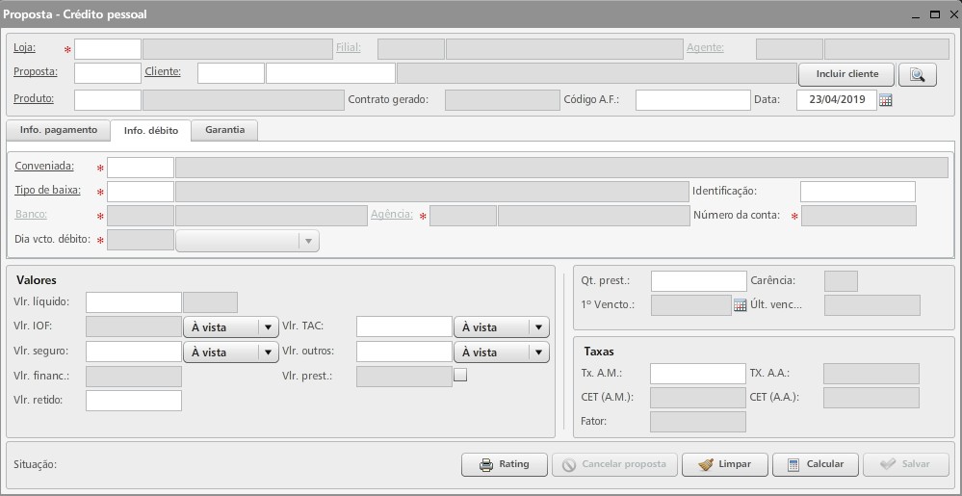Click the Incluir cliente button
The image size is (962, 496).
846,74
